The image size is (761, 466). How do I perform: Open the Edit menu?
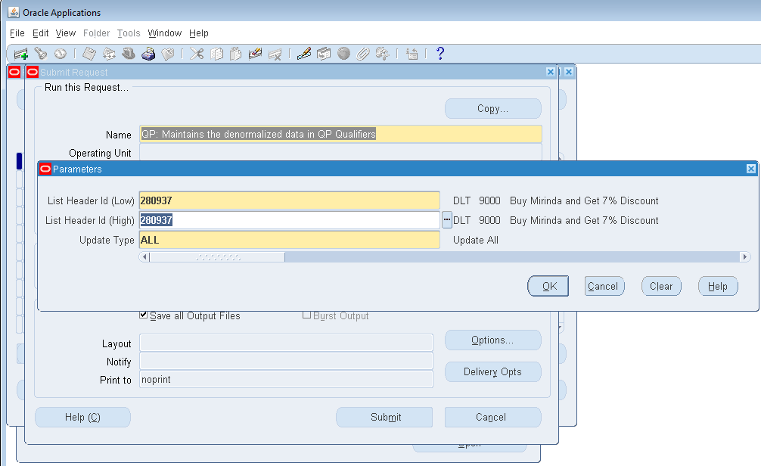tap(40, 33)
